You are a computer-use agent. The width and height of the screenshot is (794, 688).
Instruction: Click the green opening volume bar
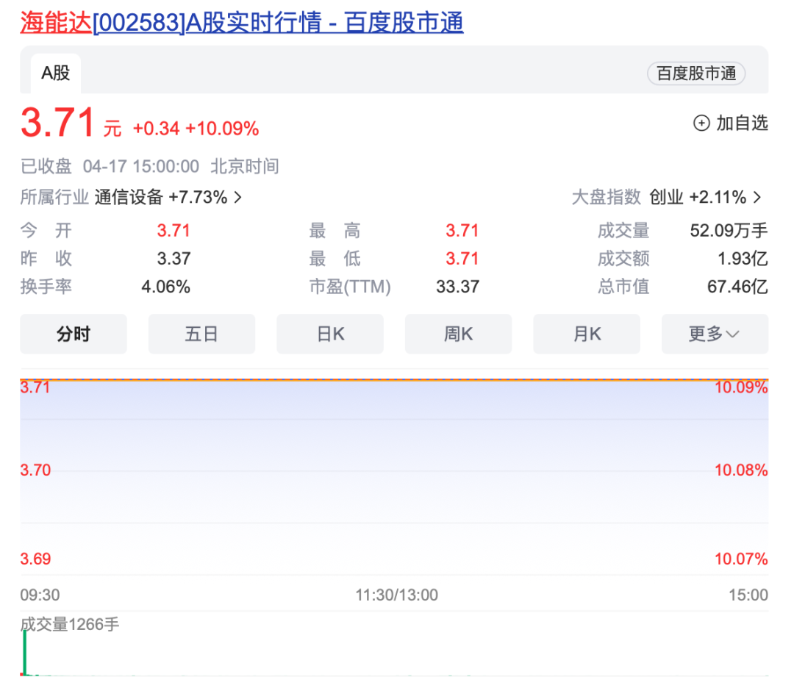[x=24, y=653]
